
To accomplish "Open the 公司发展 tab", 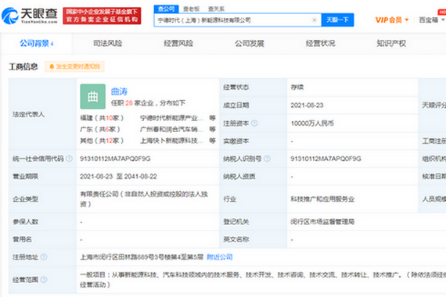I will point(250,43).
